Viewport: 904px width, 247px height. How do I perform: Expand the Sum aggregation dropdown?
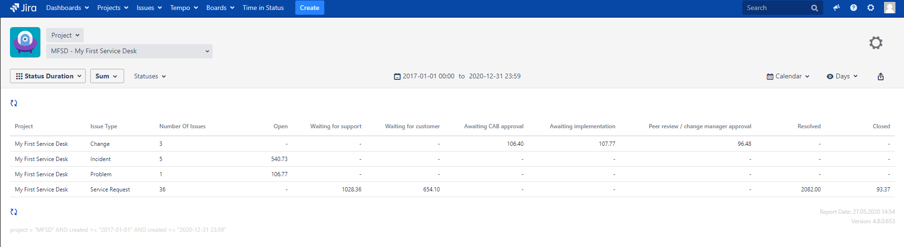pos(107,76)
